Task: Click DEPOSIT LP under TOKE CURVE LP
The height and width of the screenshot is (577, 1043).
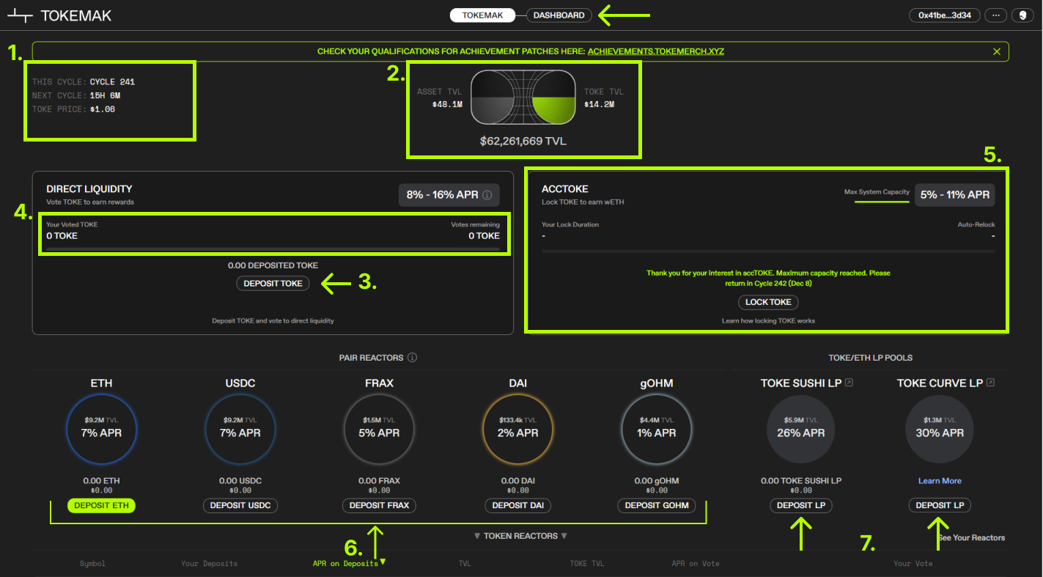Action: pyautogui.click(x=940, y=505)
